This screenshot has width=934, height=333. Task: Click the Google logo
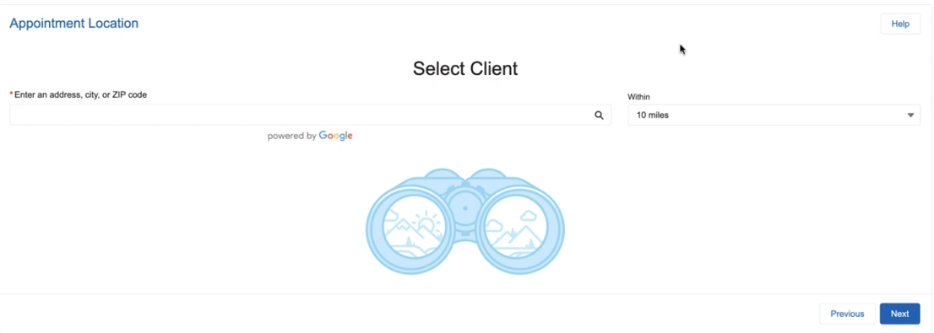coord(336,136)
